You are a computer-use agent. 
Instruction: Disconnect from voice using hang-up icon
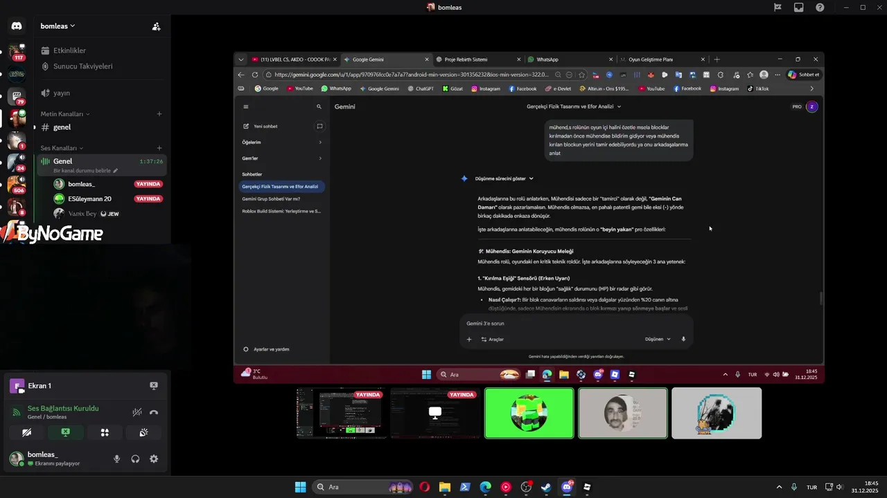(x=154, y=412)
